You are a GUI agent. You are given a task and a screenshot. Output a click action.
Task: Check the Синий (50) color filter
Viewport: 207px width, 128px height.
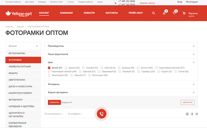point(176,71)
